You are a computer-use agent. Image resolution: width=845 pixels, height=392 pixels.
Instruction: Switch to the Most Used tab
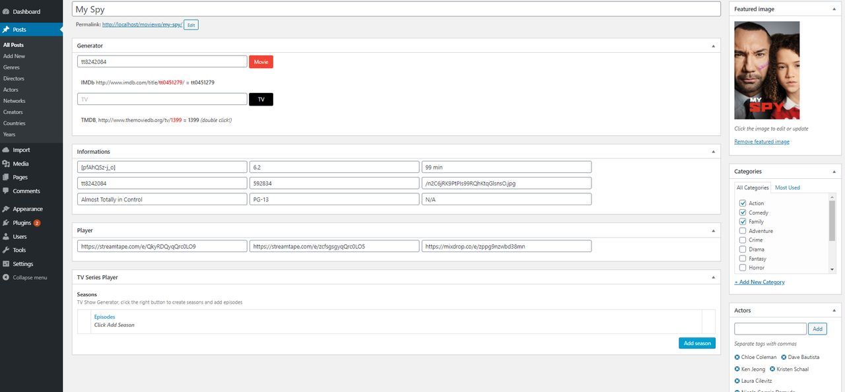tap(787, 187)
